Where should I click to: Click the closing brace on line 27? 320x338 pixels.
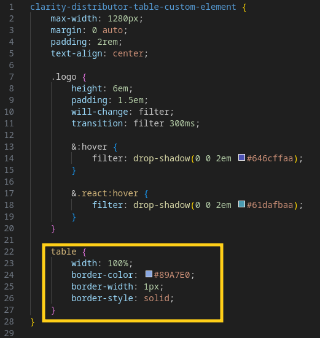pyautogui.click(x=53, y=310)
